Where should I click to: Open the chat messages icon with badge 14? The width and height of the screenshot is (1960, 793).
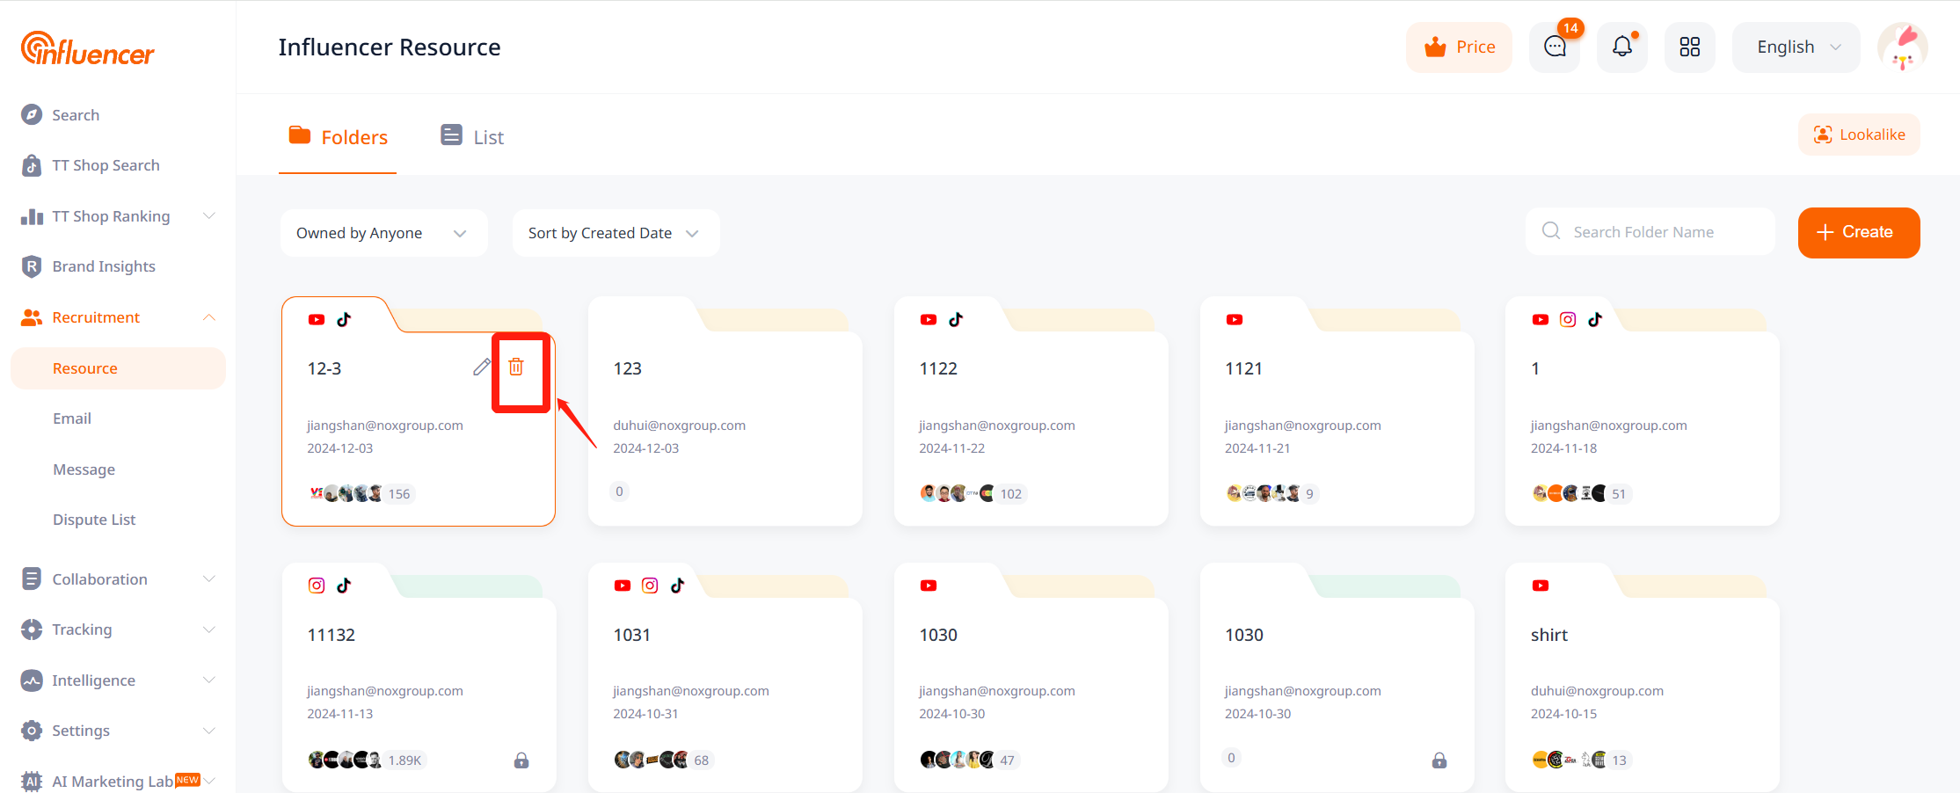point(1555,47)
